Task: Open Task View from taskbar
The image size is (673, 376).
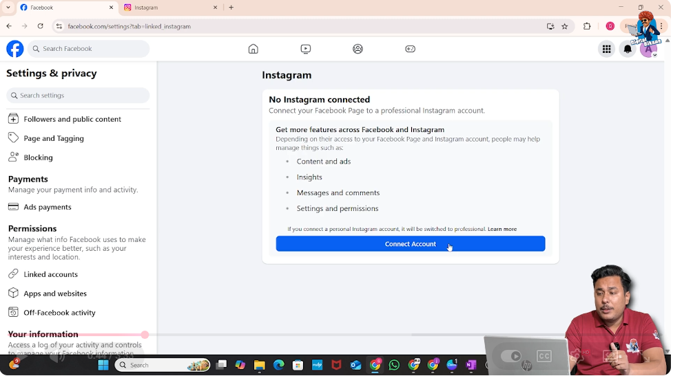Action: pos(222,365)
